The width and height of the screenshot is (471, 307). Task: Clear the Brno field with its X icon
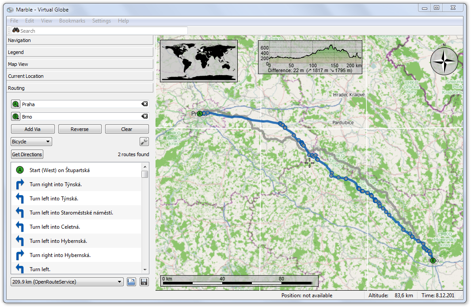[x=144, y=116]
